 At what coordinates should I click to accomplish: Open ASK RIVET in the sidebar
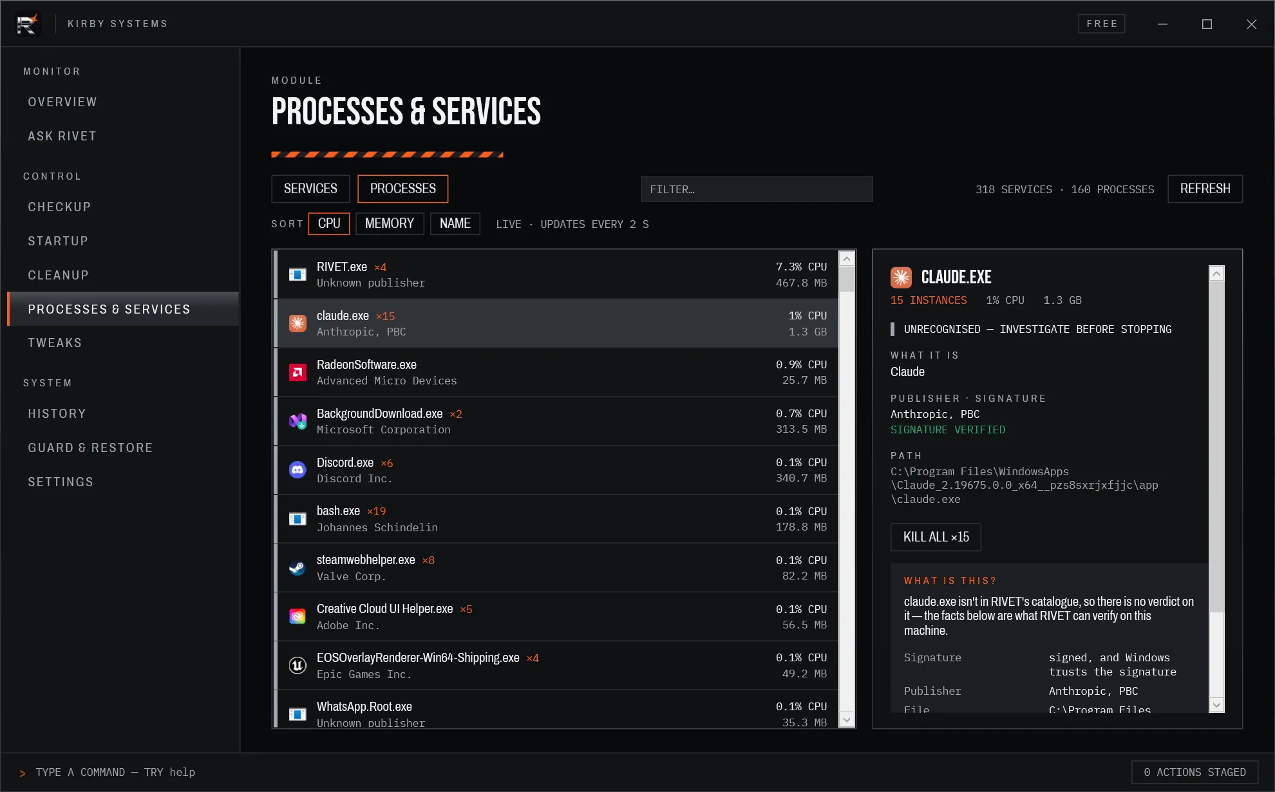click(123, 137)
